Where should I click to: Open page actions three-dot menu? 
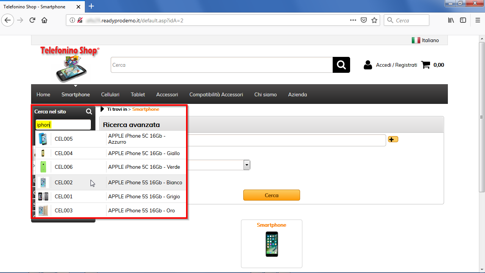[x=353, y=20]
